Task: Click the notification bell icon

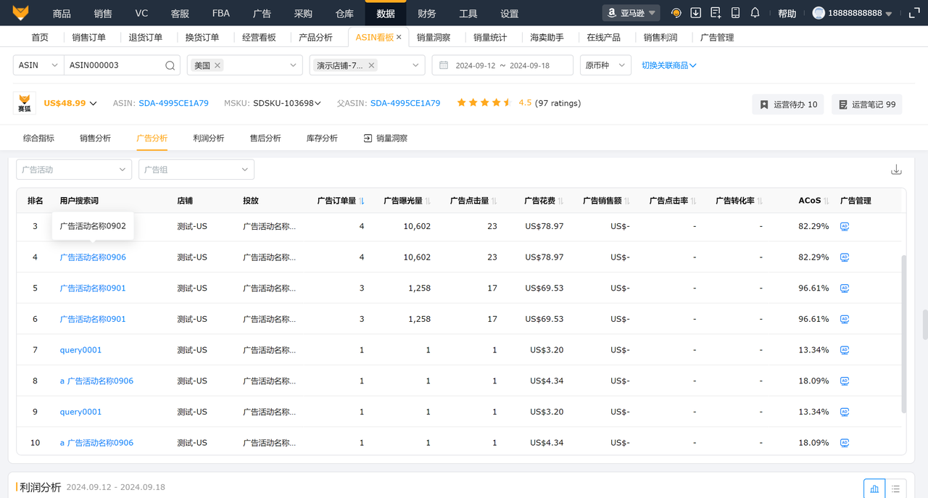Action: pyautogui.click(x=755, y=13)
